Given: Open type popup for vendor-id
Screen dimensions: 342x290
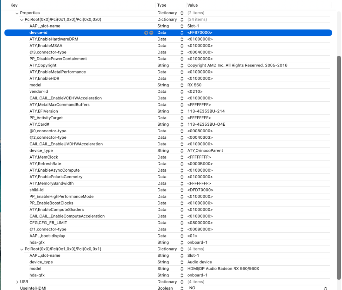Looking at the screenshot, I should pos(182,92).
